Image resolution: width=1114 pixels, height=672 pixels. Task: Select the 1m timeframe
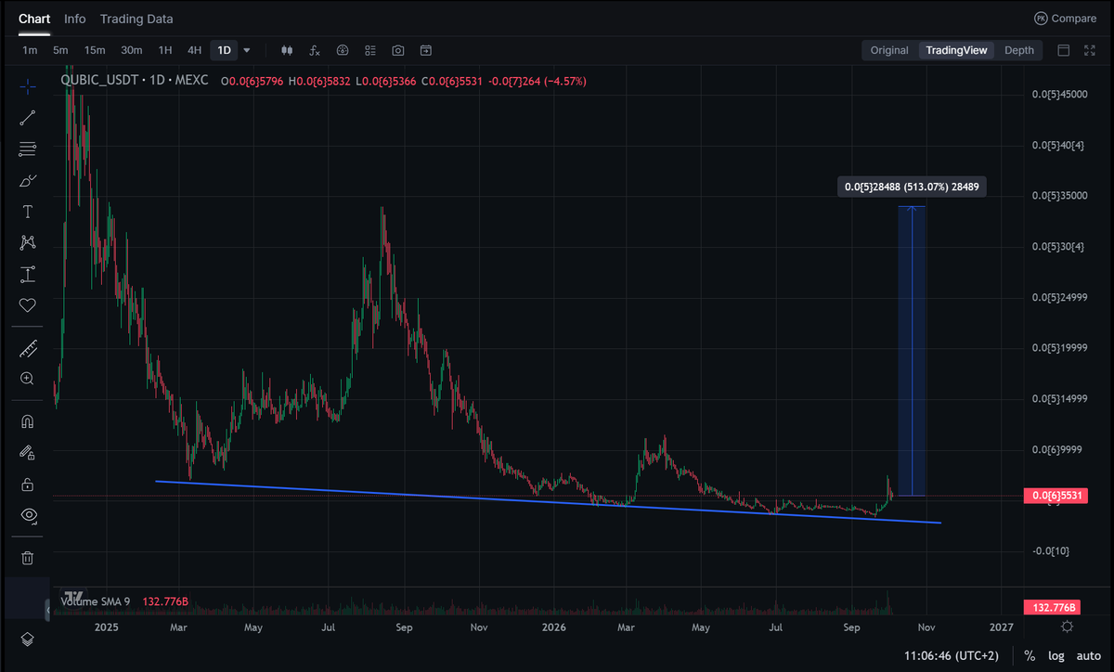point(30,50)
